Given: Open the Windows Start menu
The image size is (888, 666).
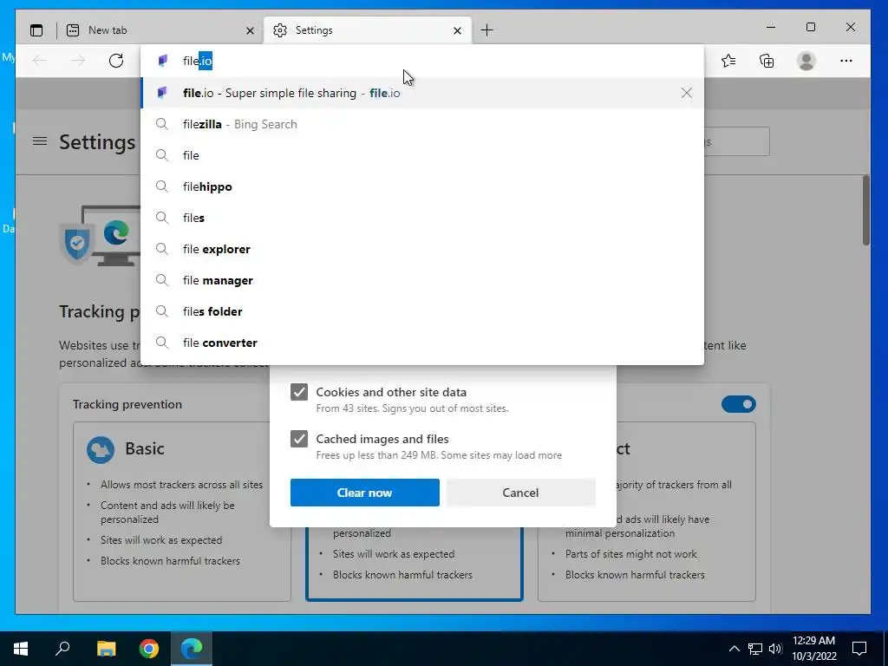Looking at the screenshot, I should tap(21, 649).
